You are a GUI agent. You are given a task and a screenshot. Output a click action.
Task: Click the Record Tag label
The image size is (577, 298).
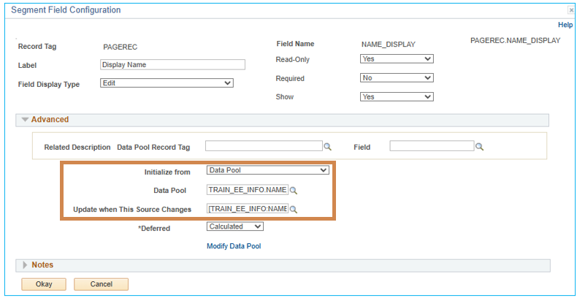coord(37,47)
